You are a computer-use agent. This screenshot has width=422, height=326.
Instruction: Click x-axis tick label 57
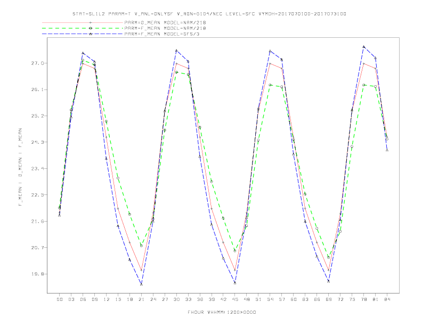[x=282, y=299]
